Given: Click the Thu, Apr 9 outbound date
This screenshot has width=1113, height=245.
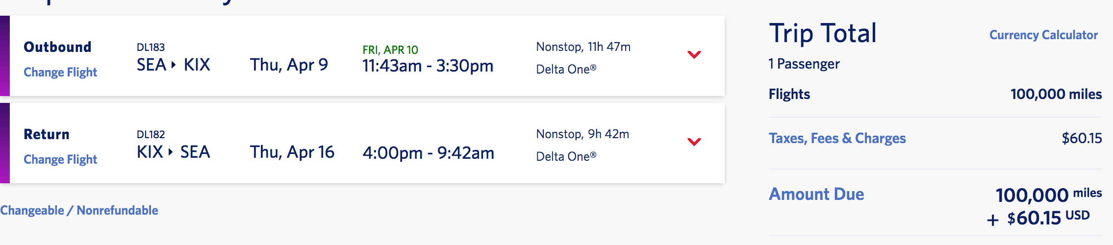Looking at the screenshot, I should 289,65.
